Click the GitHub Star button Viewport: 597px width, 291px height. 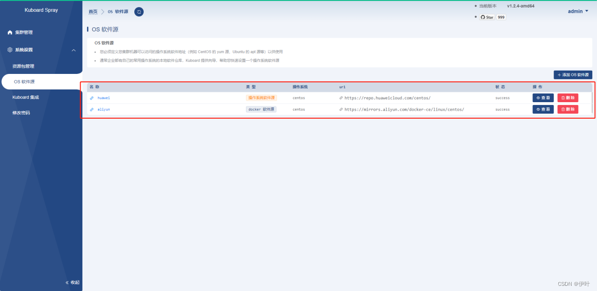(x=487, y=17)
